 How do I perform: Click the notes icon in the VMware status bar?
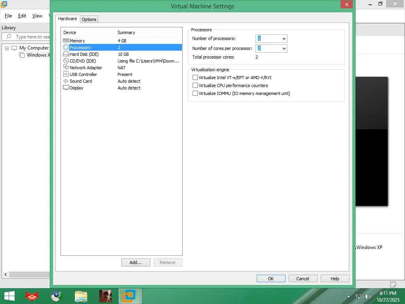click(x=393, y=284)
